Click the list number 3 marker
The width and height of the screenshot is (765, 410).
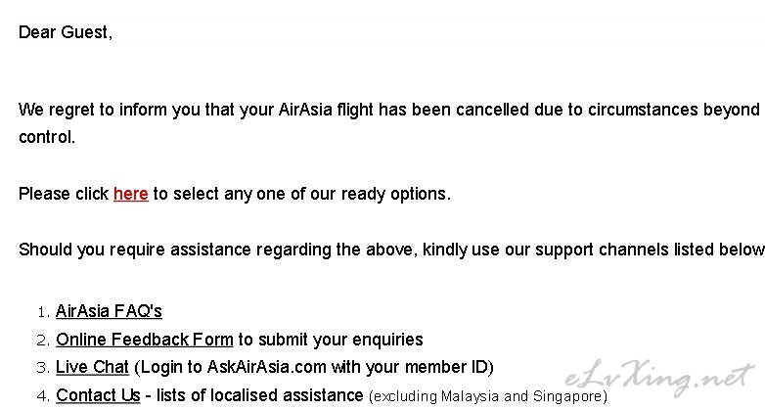click(x=44, y=368)
